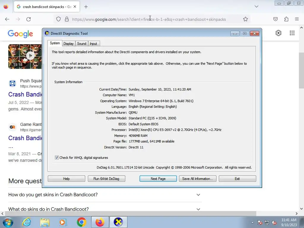304x228 pixels.
Task: Open Windows Explorer from taskbar
Action: coord(45,222)
